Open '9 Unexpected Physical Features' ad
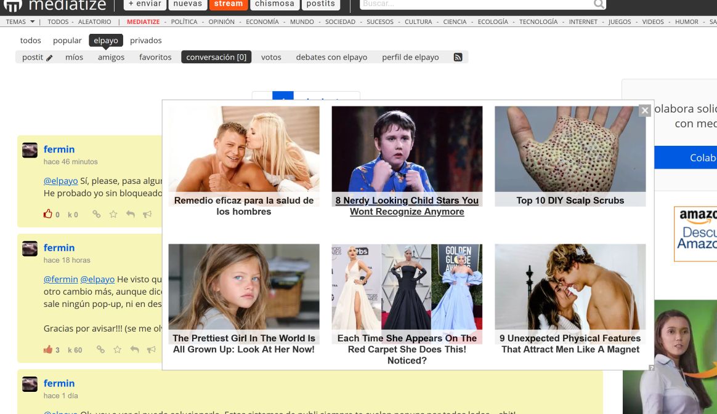 click(x=570, y=298)
